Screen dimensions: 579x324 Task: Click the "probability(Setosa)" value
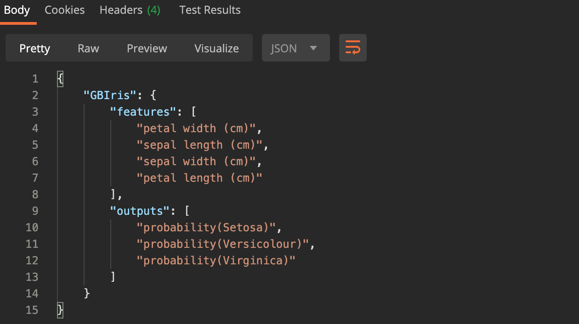coord(206,228)
